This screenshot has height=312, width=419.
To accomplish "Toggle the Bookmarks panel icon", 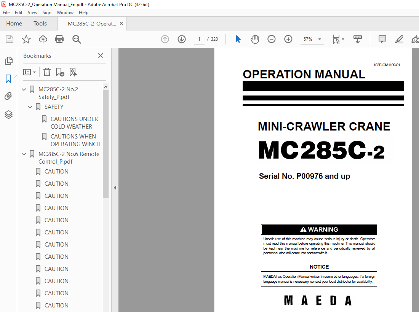I will tap(8, 79).
